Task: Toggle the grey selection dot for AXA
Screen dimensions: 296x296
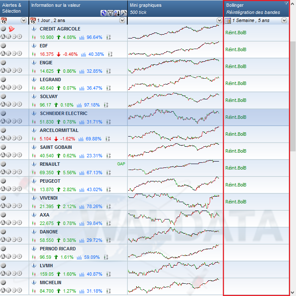Action: (x=3, y=215)
